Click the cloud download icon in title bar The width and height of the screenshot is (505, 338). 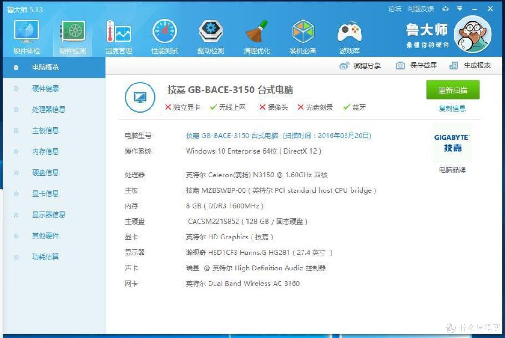446,8
